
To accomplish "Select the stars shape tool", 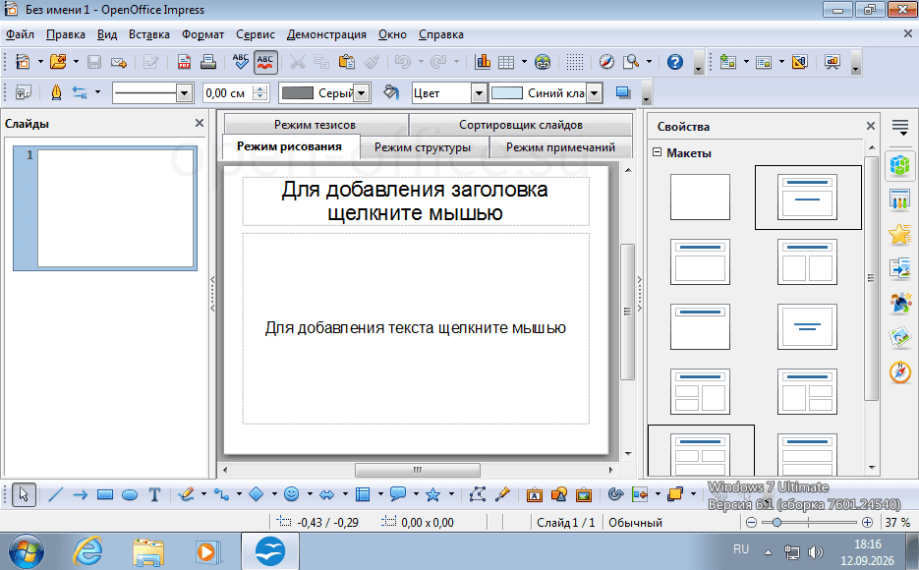I will (432, 495).
